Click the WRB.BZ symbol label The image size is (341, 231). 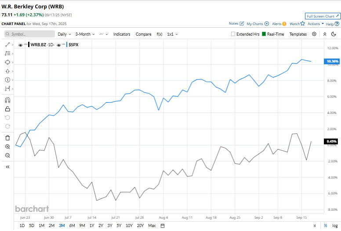click(38, 44)
